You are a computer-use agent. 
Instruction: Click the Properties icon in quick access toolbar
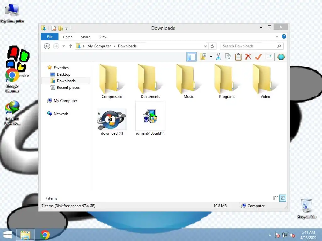click(53, 28)
